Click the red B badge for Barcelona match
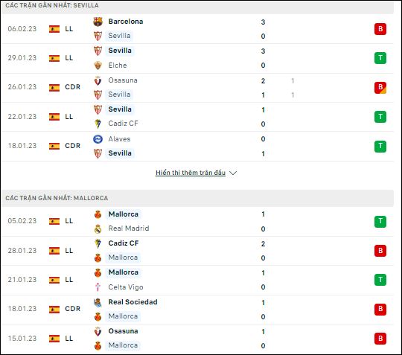The image size is (402, 355). tap(380, 29)
